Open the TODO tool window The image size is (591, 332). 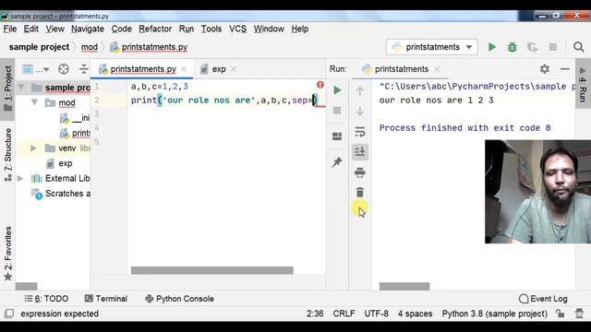[46, 299]
